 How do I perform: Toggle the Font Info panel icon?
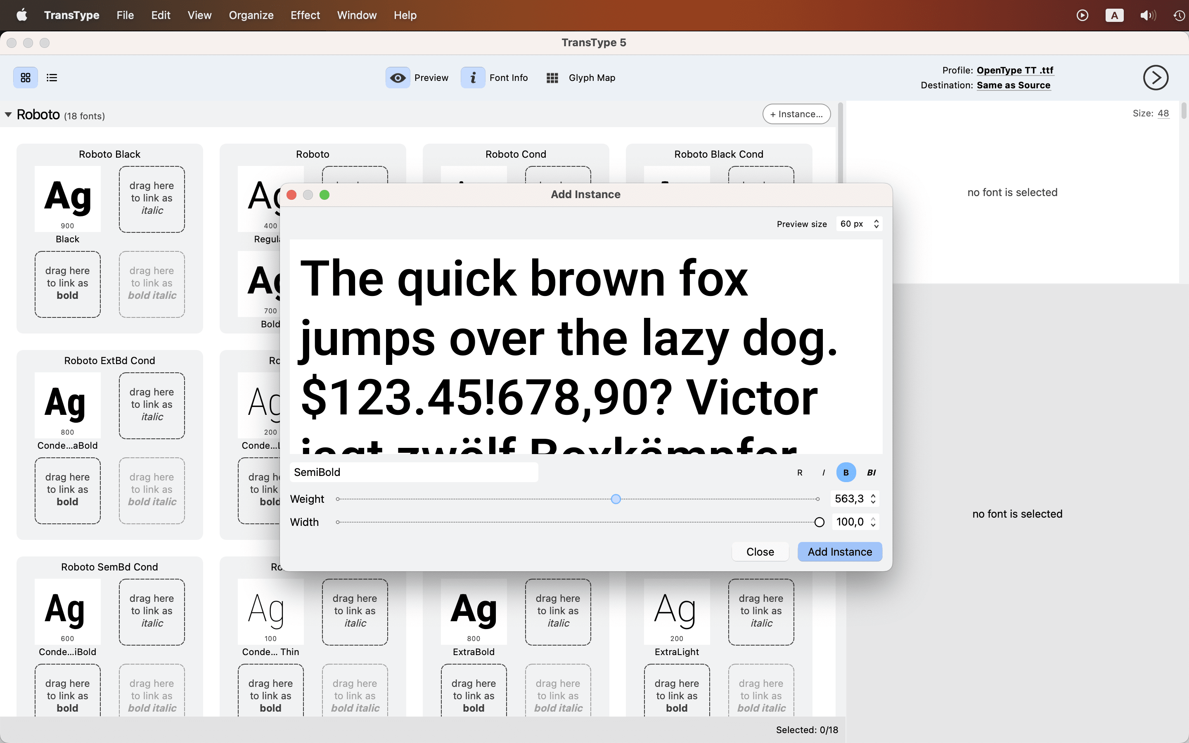(473, 78)
